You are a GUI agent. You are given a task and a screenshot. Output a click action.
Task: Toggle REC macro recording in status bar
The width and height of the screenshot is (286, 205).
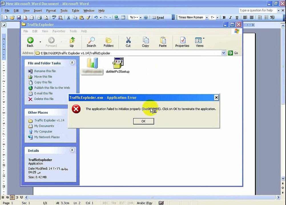click(x=106, y=203)
